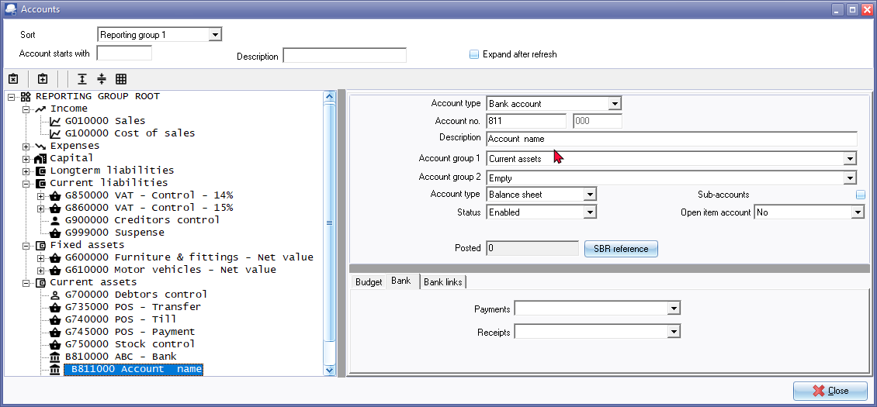Viewport: 877px width, 407px height.
Task: Click the scroll down arrow of the account tree
Action: (329, 371)
